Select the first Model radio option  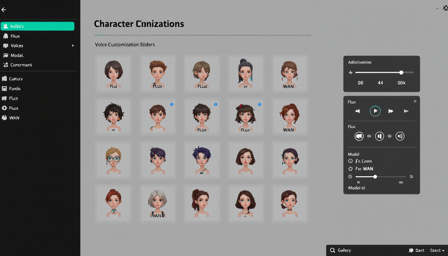point(350,161)
